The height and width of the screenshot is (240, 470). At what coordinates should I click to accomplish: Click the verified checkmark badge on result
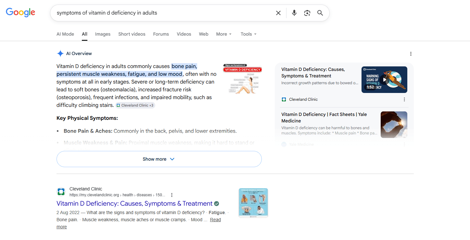point(217,204)
